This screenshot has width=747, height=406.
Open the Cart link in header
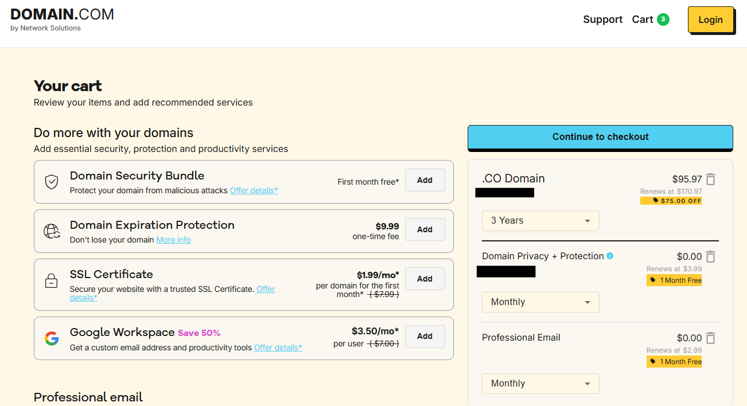[x=643, y=19]
